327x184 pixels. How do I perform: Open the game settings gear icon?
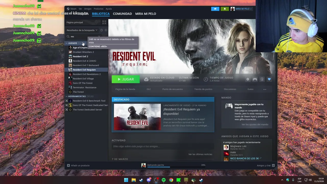click(248, 79)
